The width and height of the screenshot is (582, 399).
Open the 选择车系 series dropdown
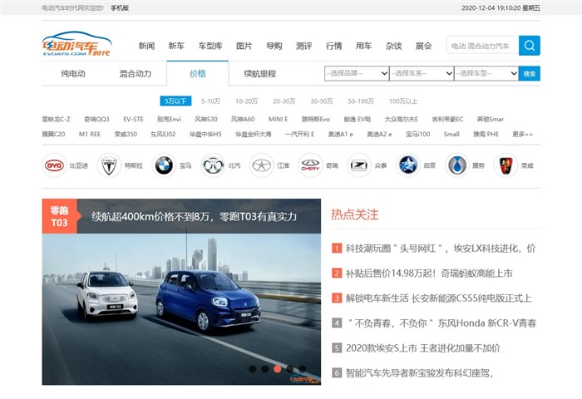click(x=422, y=73)
